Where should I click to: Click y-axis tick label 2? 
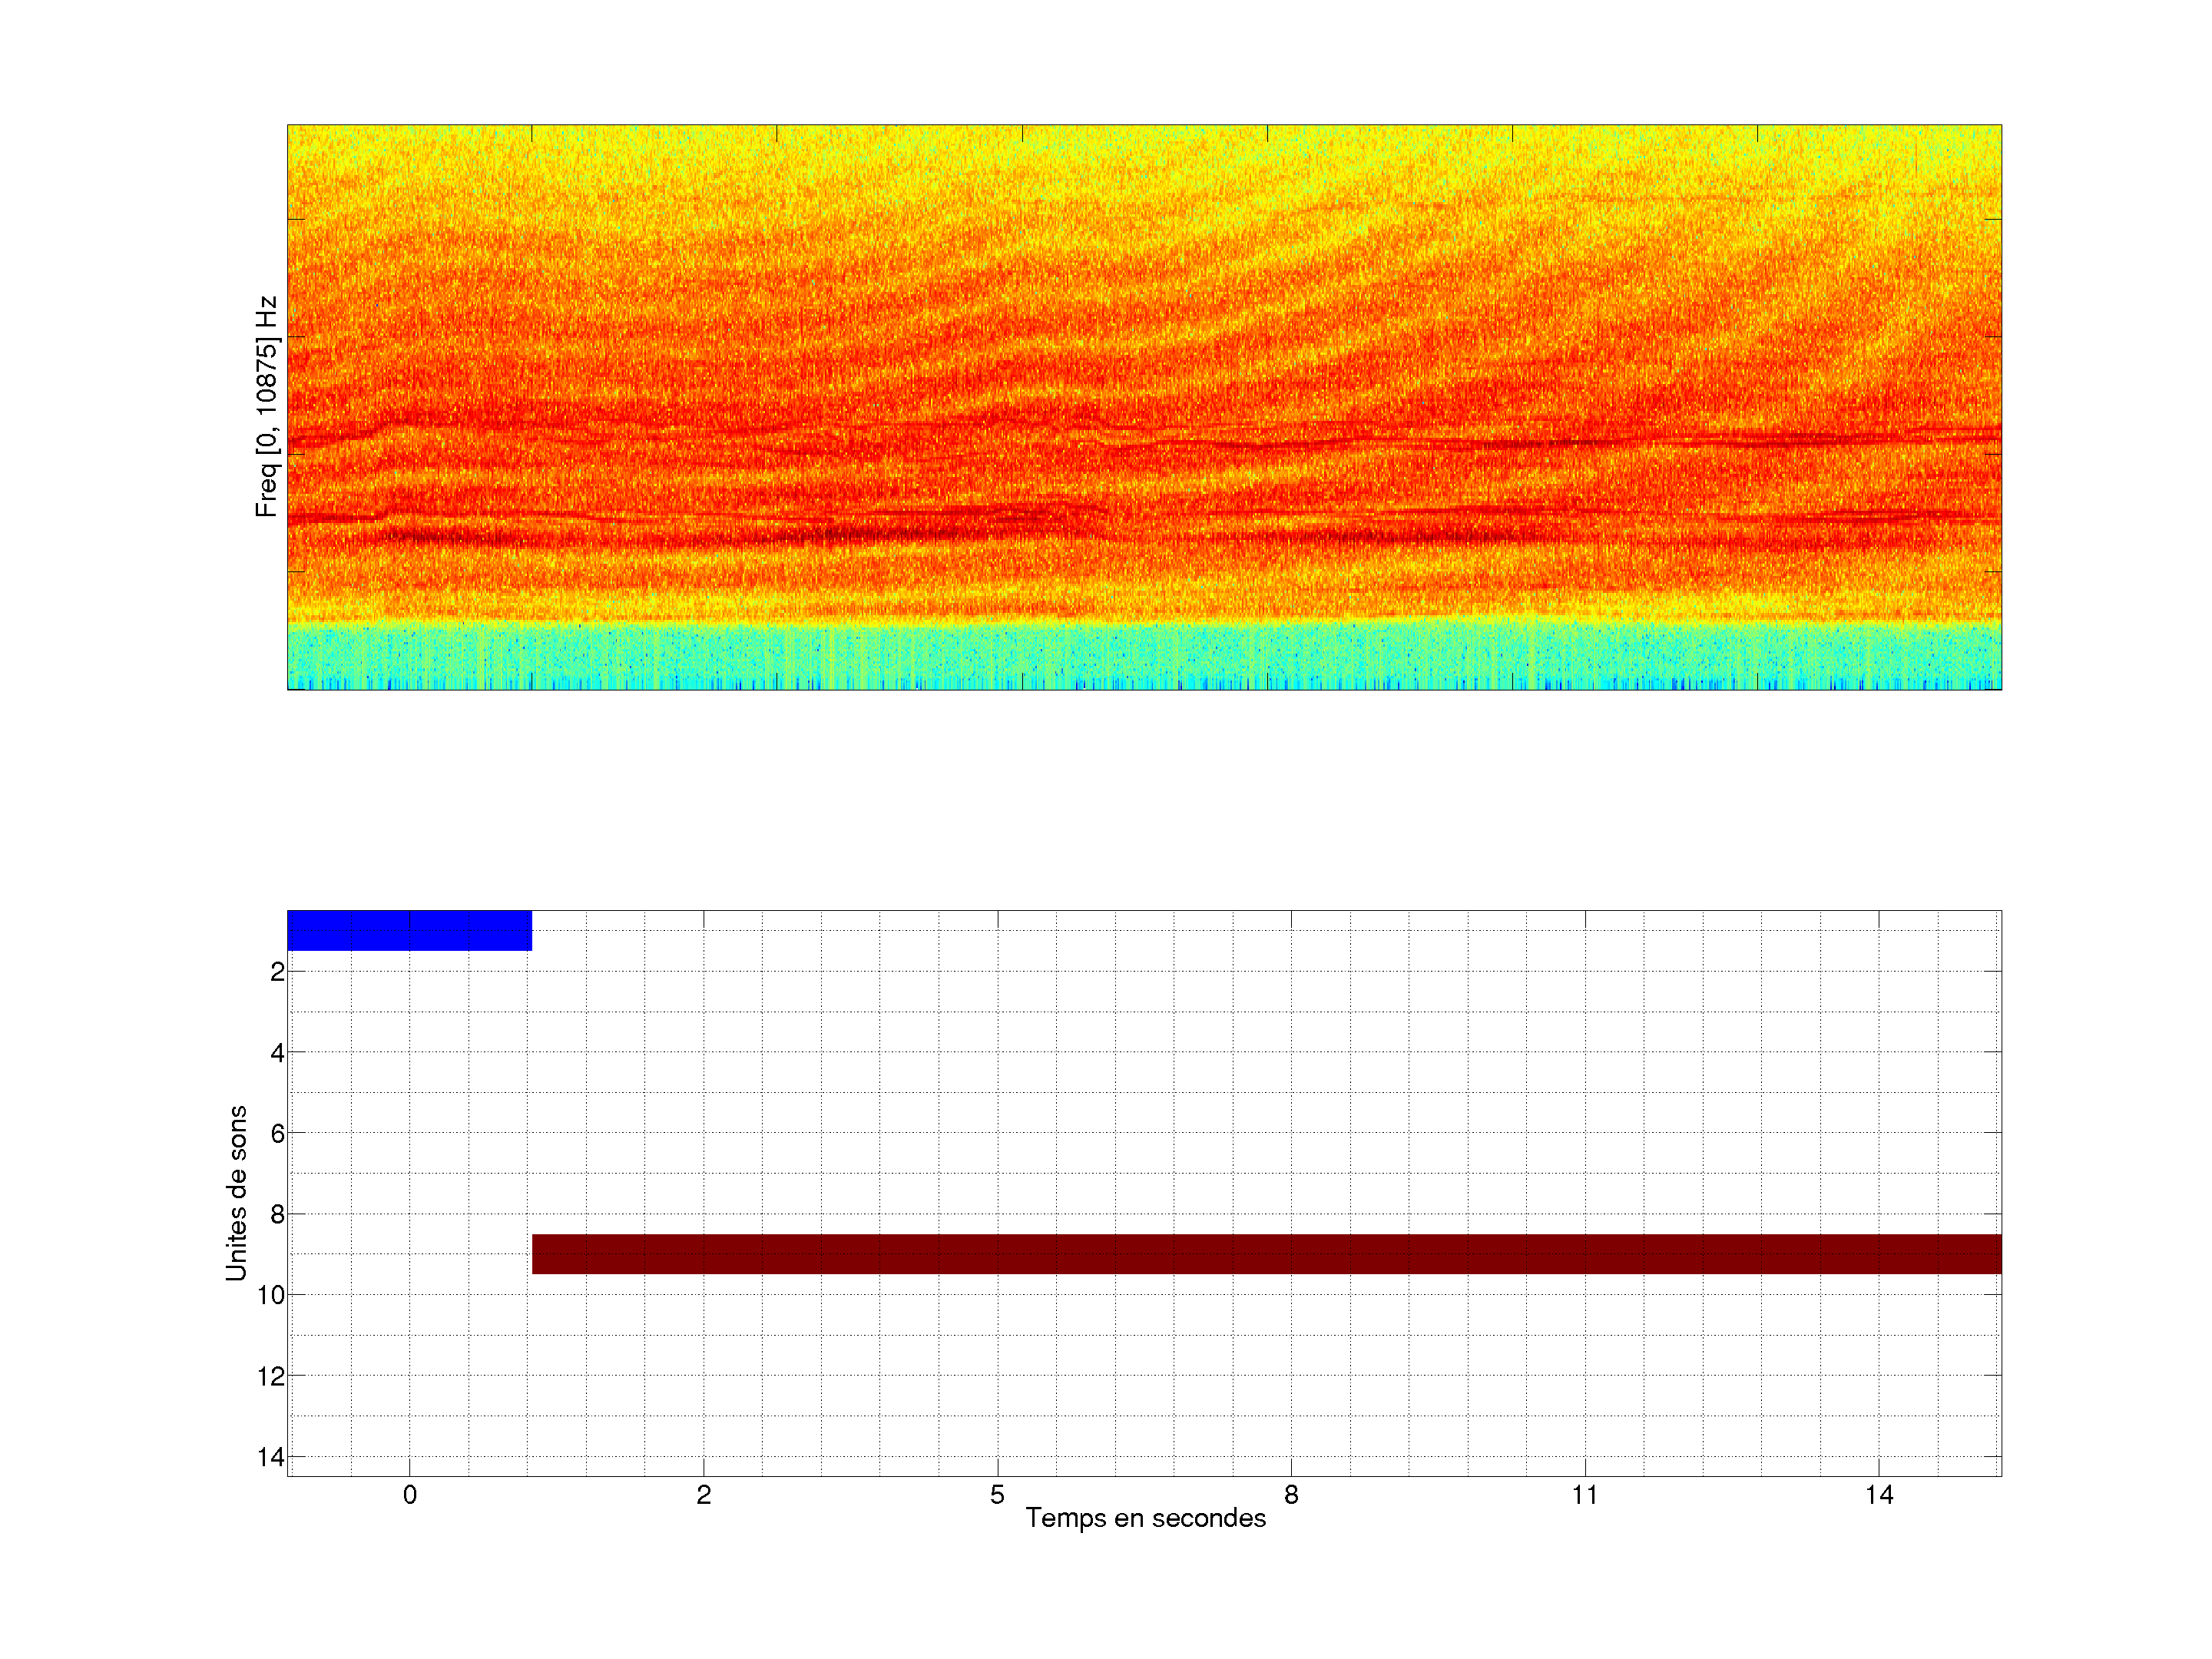tap(277, 972)
